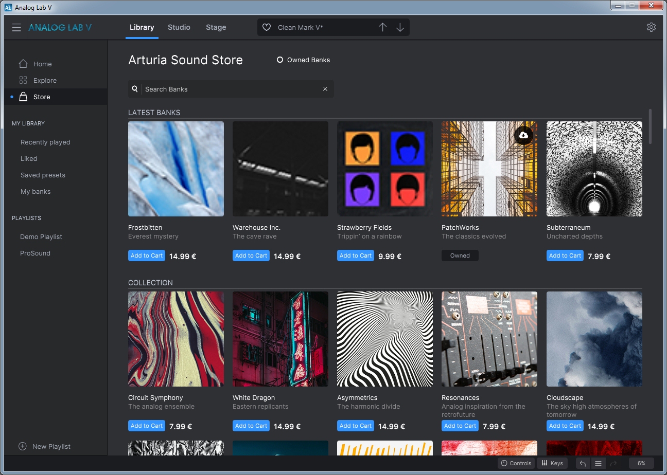
Task: Switch to the Stage tab
Action: tap(216, 28)
